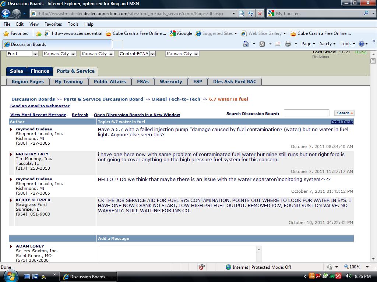Image resolution: width=377 pixels, height=282 pixels.
Task: Click the pop-up blocker status bar icon
Action: click(202, 267)
